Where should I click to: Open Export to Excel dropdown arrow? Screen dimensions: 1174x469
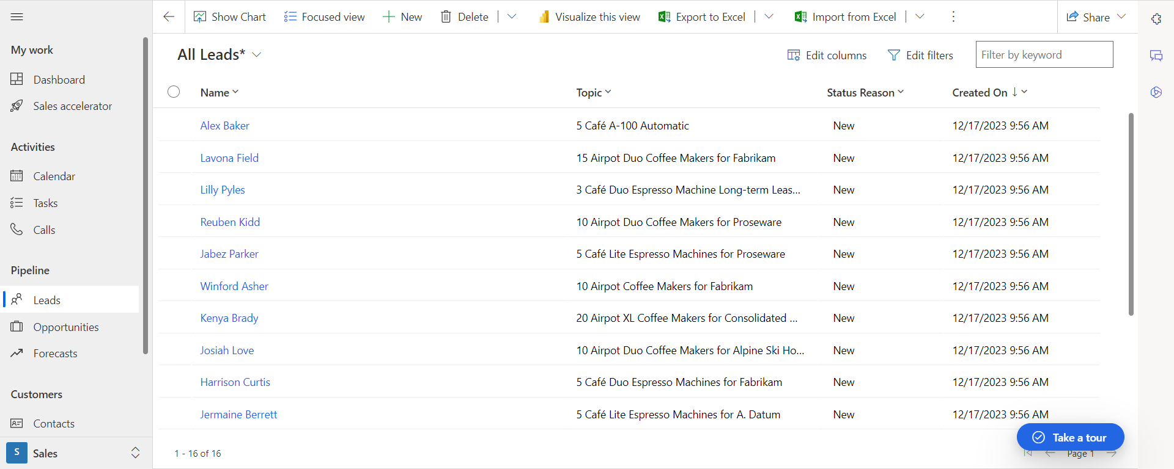tap(769, 16)
